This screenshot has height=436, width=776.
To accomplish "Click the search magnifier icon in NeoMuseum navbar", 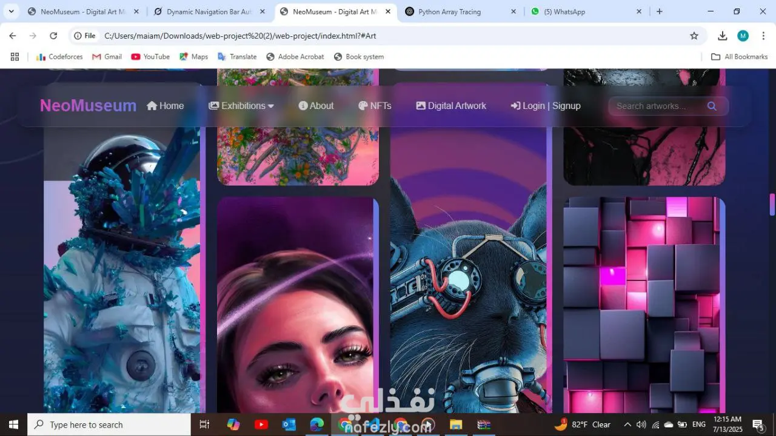I will coord(712,106).
